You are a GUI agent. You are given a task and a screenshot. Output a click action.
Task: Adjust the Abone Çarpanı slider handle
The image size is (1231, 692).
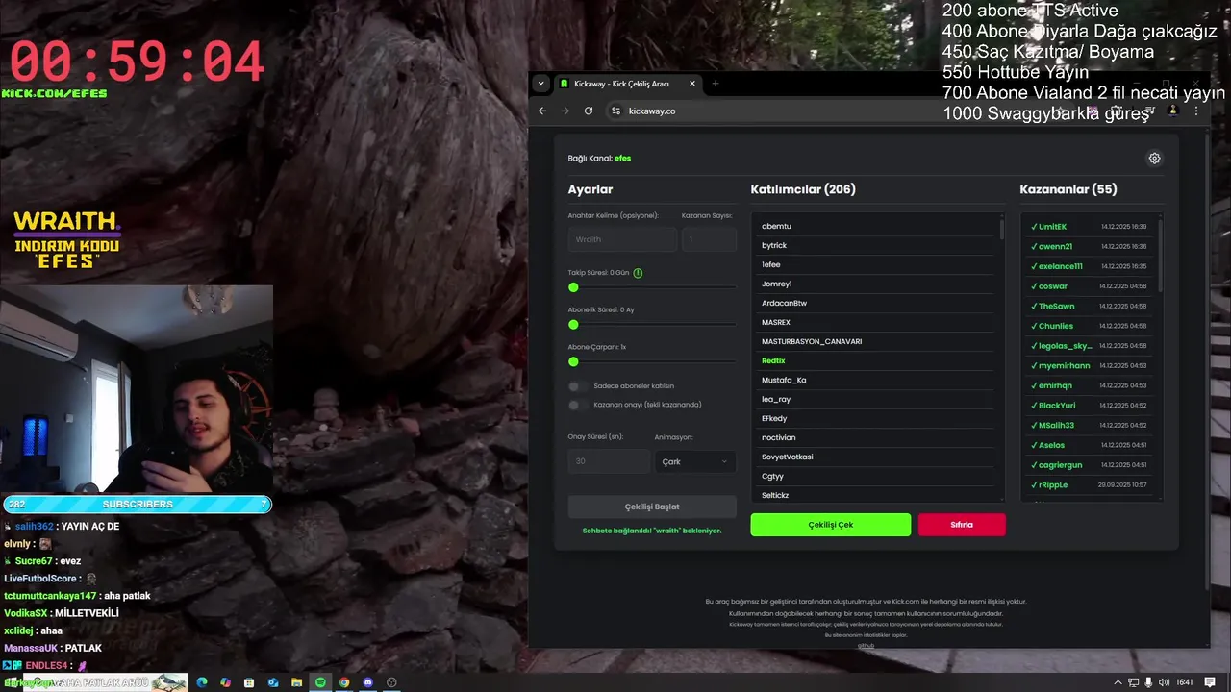tap(573, 361)
